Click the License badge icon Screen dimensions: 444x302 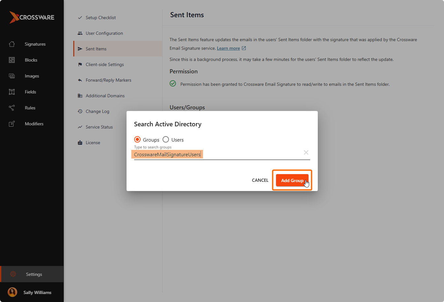click(x=80, y=143)
